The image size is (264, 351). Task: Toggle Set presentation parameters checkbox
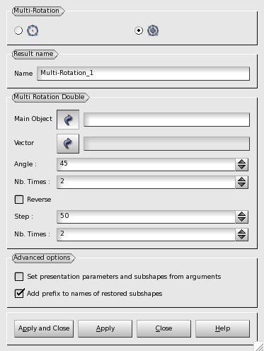click(x=19, y=277)
